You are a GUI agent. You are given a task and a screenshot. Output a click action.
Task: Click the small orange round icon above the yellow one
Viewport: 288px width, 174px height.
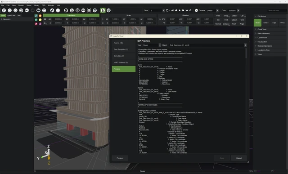point(40,16)
